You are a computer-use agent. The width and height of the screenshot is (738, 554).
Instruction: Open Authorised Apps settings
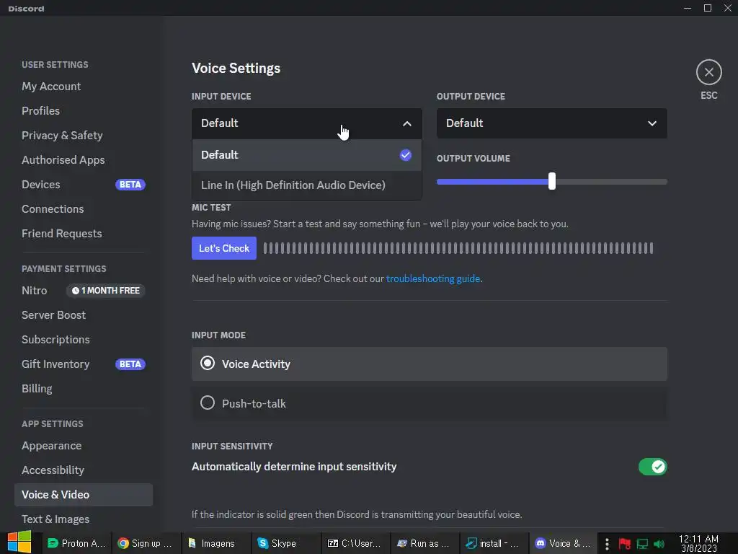63,160
